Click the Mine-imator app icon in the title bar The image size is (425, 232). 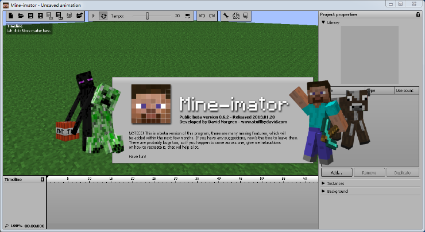[x=5, y=5]
